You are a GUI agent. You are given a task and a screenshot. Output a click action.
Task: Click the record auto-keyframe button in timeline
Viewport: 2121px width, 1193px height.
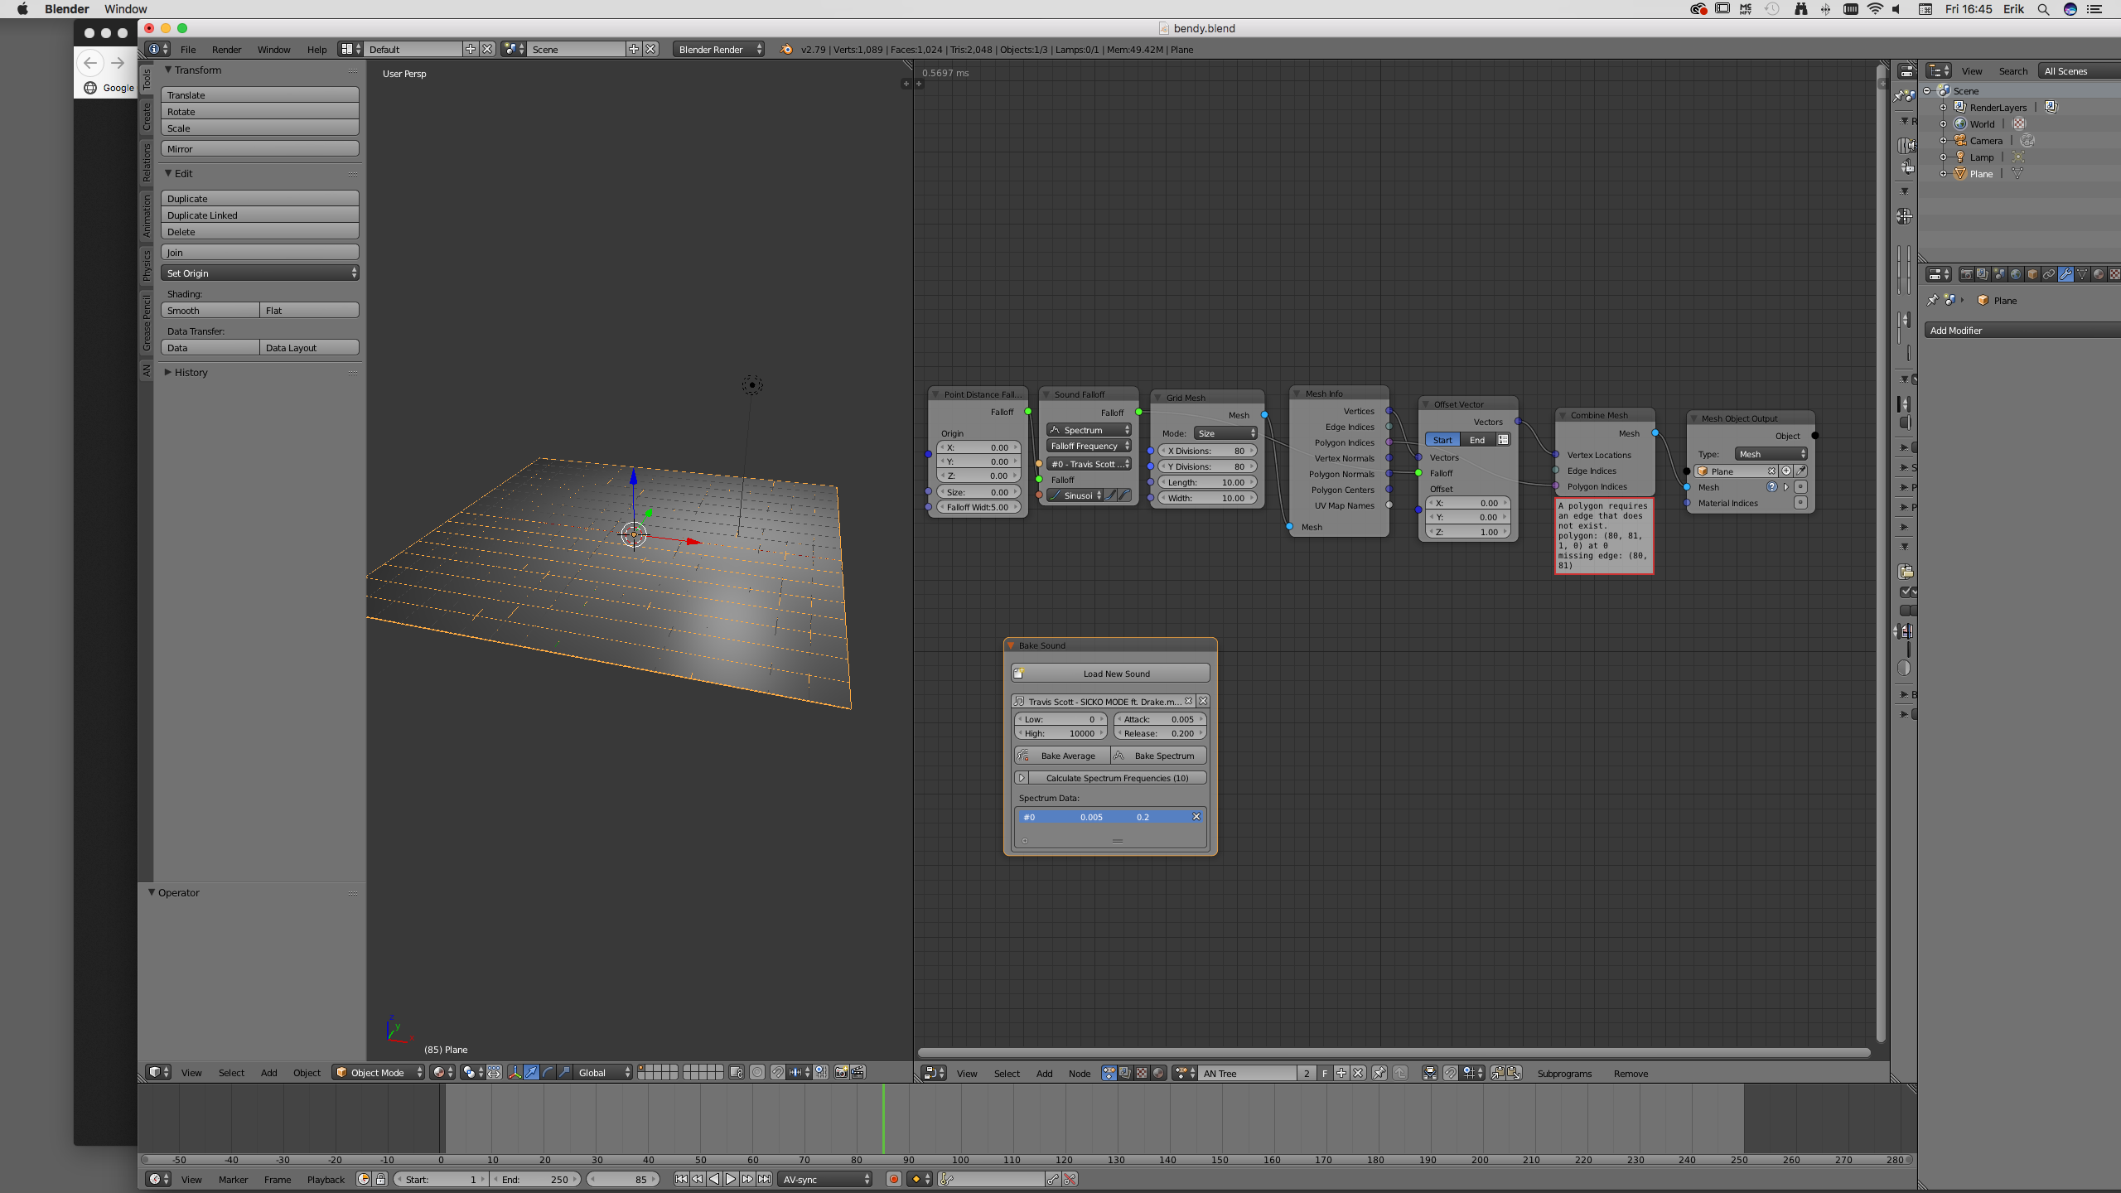893,1179
